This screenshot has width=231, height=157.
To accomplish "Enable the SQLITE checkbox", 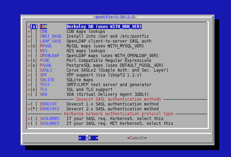I will (x=34, y=80).
